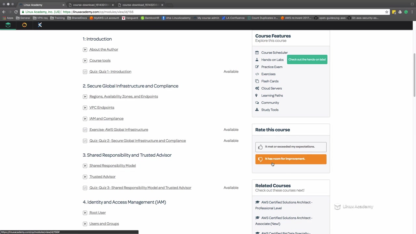Open the Course Scheduler feature link
Image resolution: width=416 pixels, height=234 pixels.
pos(274,53)
